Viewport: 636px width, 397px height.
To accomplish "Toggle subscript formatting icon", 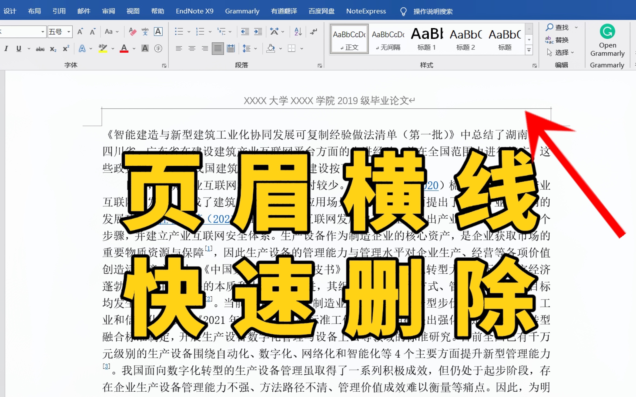I will (53, 49).
